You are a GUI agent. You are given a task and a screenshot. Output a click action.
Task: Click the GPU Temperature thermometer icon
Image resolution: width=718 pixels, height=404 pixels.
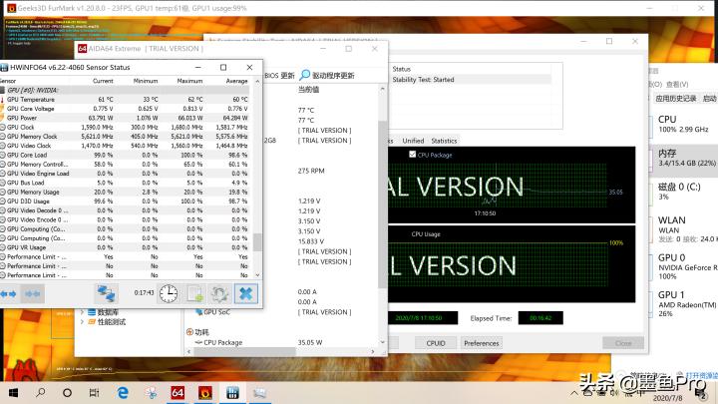click(2, 100)
